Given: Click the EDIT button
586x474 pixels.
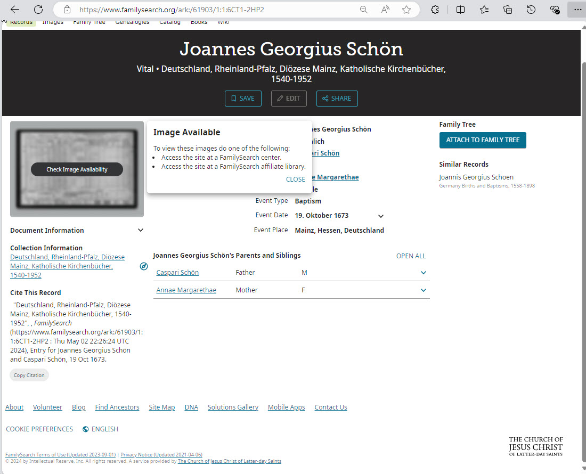Looking at the screenshot, I should tap(289, 99).
